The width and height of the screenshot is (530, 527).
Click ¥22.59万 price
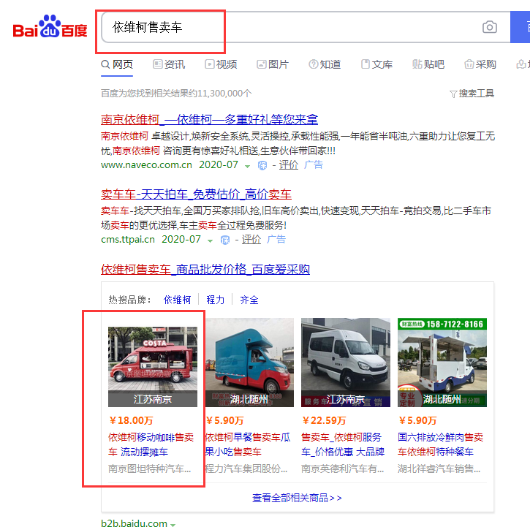pos(324,420)
